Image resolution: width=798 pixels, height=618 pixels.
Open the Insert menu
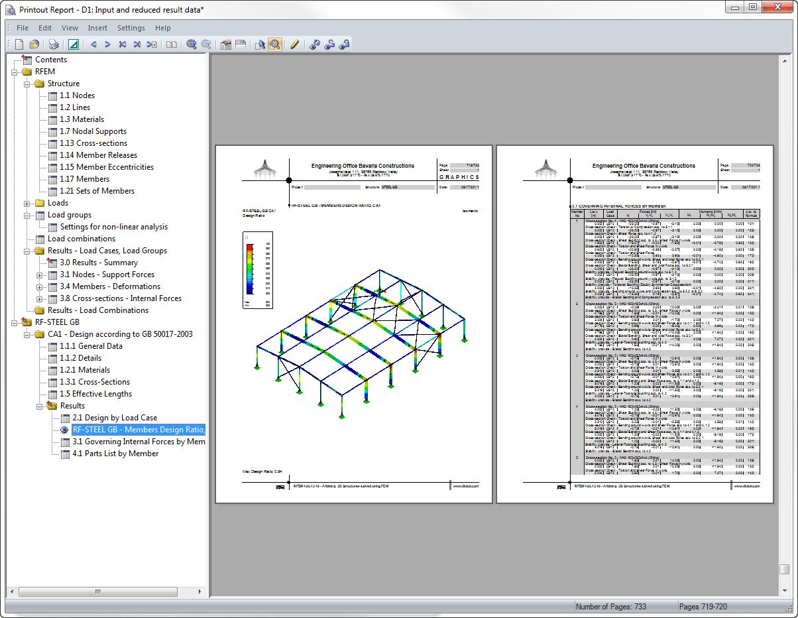(97, 28)
